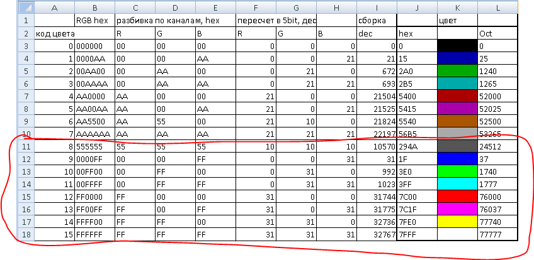Click the "сборка" header cell
This screenshot has height=260, width=534.
pyautogui.click(x=377, y=20)
